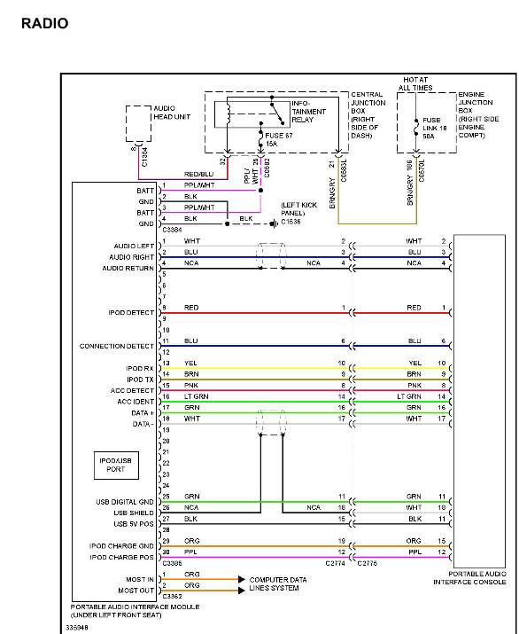This screenshot has width=519, height=634.
Task: Select the FUSE 67 15A label
Action: pos(279,139)
